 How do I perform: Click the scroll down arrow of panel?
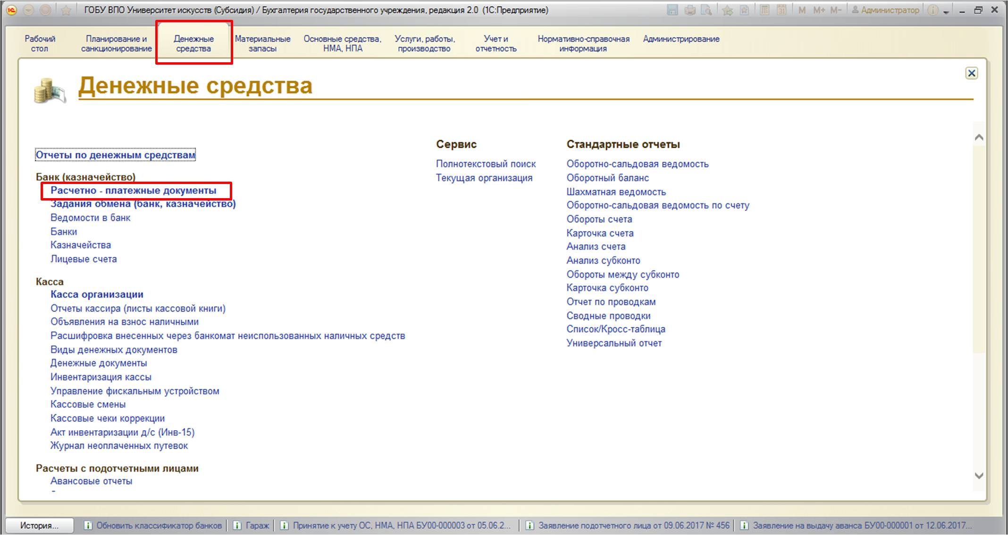(x=979, y=476)
